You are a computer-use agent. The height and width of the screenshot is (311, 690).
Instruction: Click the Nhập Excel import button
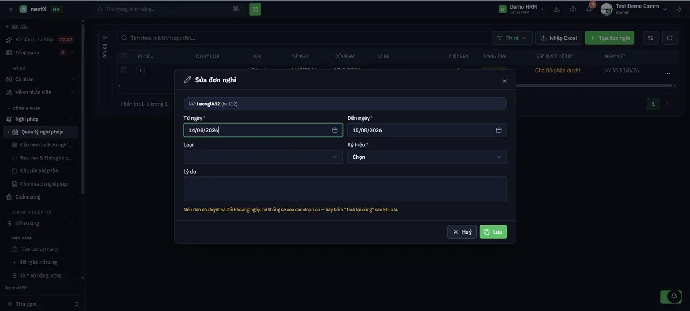click(558, 38)
